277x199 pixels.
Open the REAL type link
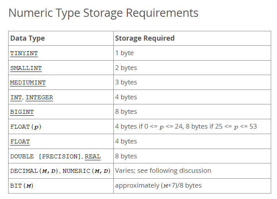coord(93,156)
